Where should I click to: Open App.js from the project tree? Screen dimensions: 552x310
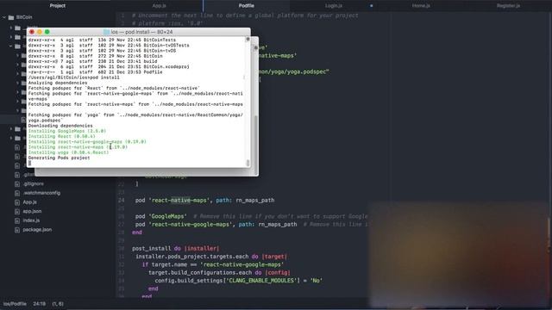pos(30,202)
